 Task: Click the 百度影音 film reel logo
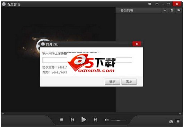click(x=4, y=4)
